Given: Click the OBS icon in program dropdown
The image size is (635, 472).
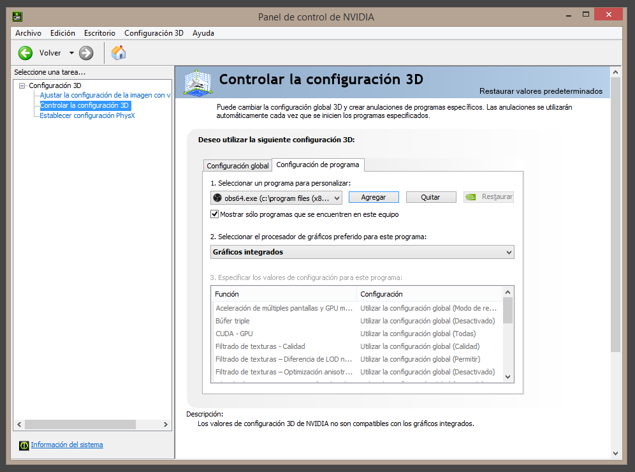Looking at the screenshot, I should (217, 198).
